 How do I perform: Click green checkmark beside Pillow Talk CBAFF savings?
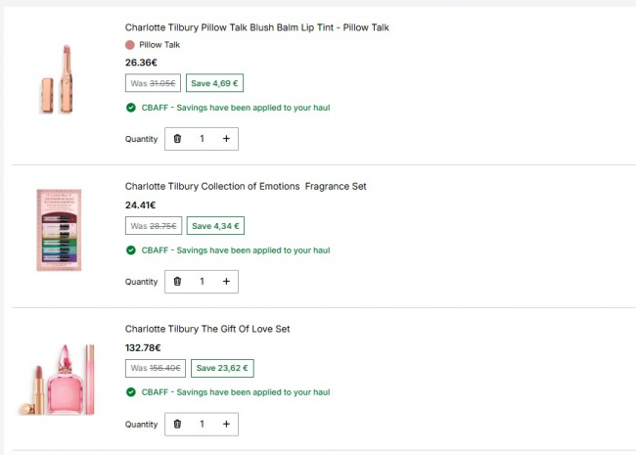point(130,108)
